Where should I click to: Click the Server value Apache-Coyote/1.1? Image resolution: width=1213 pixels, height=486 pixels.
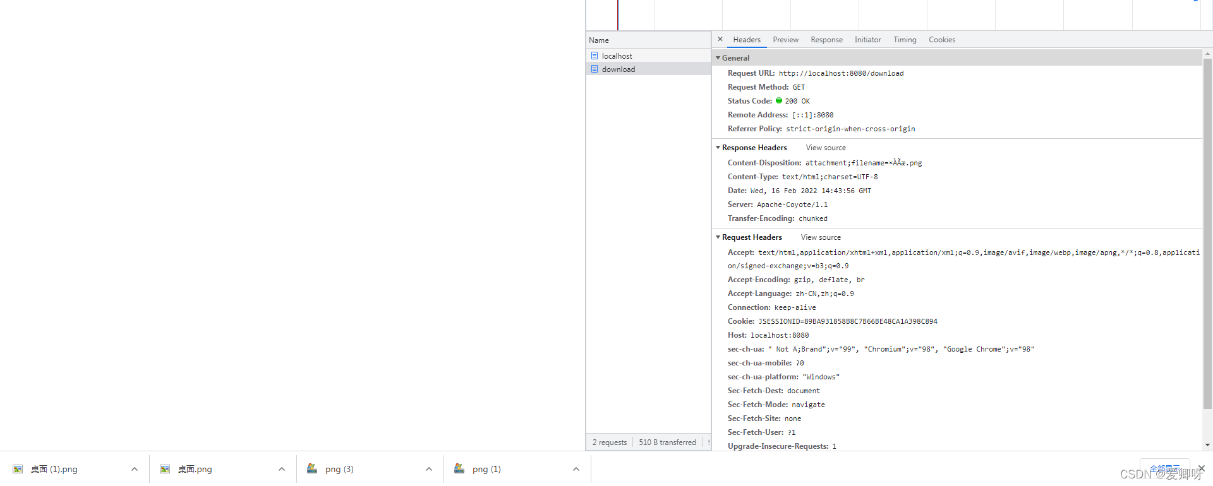click(792, 204)
